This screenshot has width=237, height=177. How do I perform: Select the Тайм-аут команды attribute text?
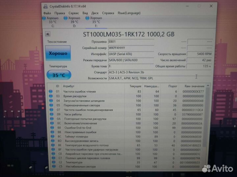pos(76,136)
